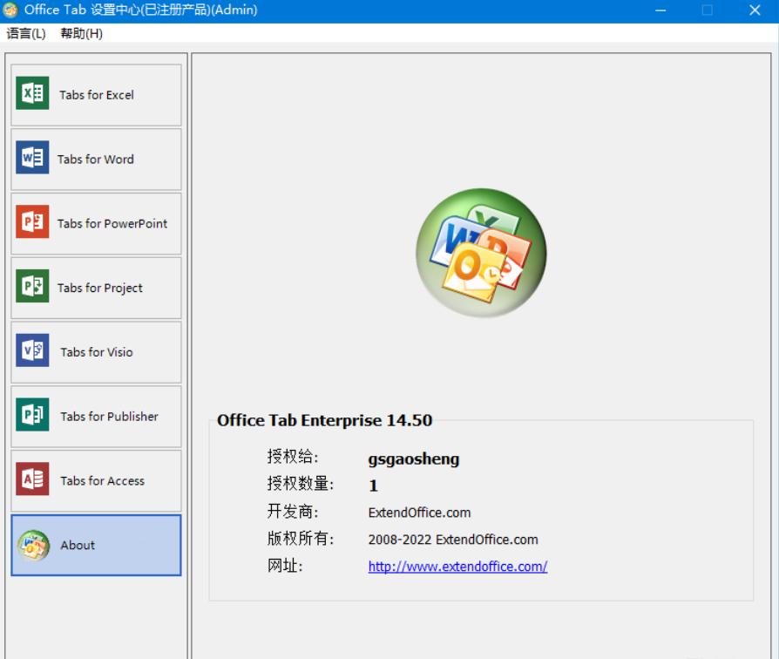The image size is (779, 659).
Task: Close the Office Tab settings window
Action: point(755,10)
